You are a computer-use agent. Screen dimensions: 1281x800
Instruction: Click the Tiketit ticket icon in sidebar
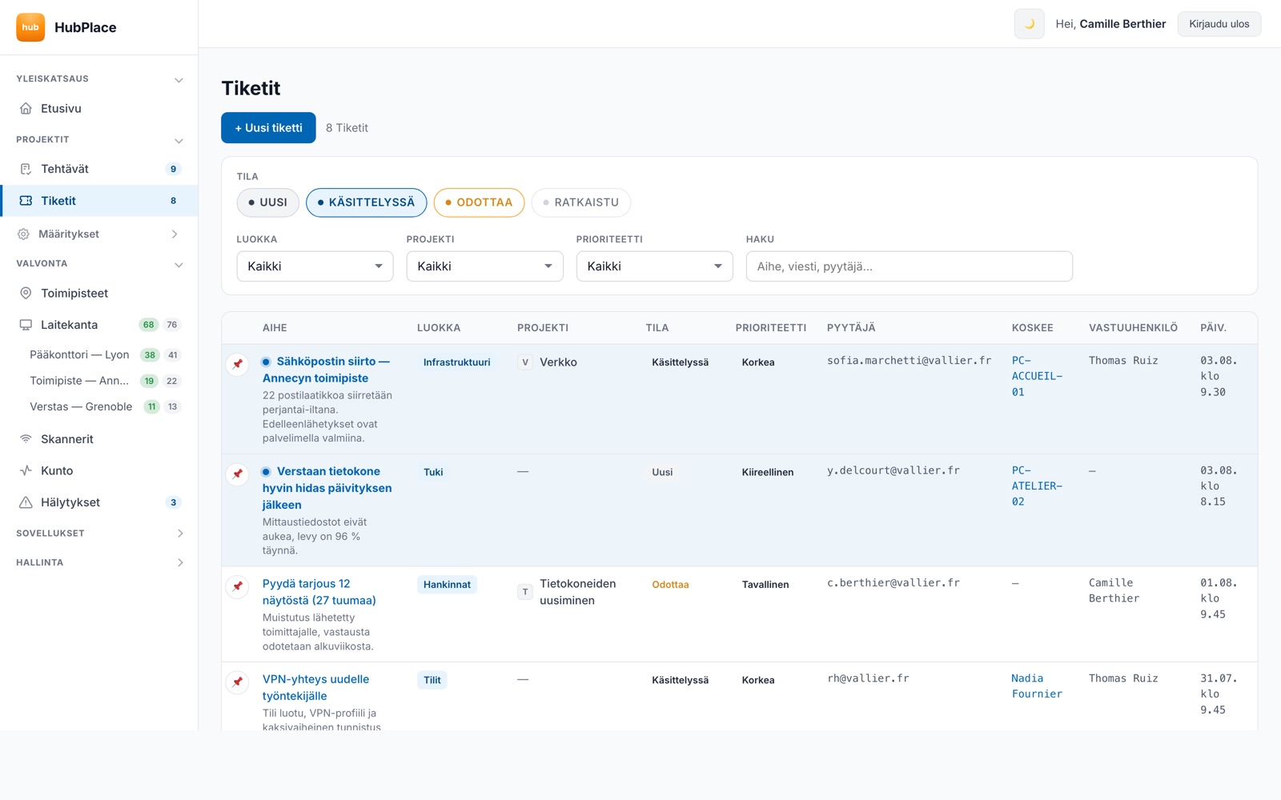tap(26, 201)
